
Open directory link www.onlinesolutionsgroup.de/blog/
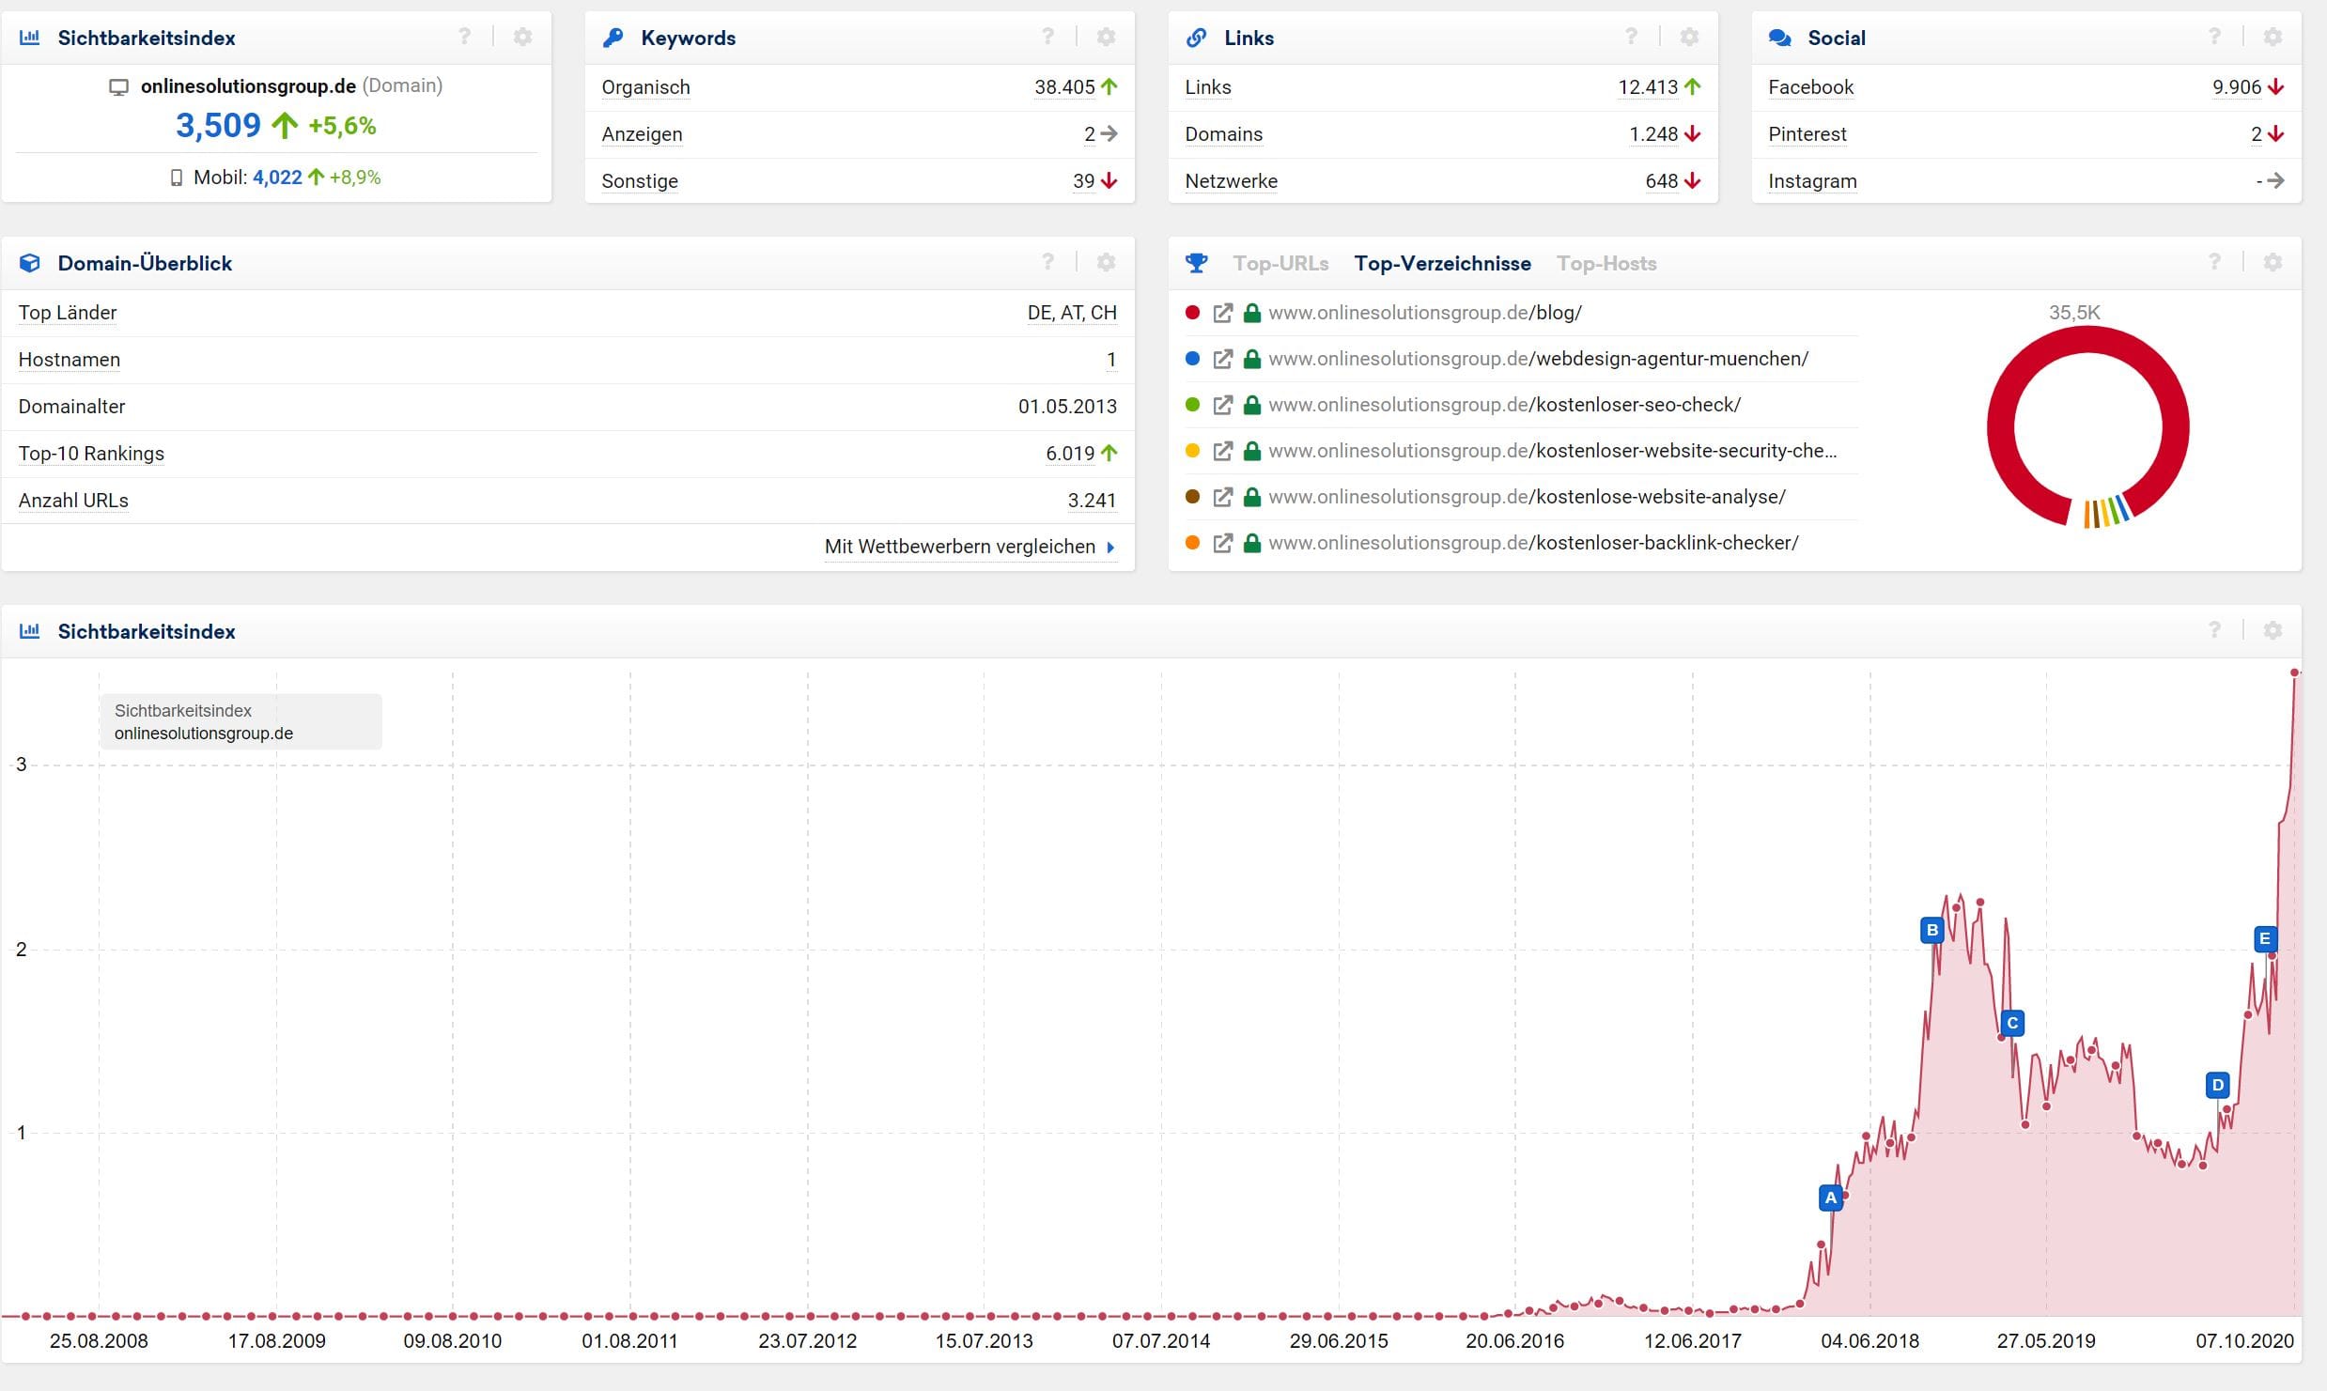click(1424, 313)
